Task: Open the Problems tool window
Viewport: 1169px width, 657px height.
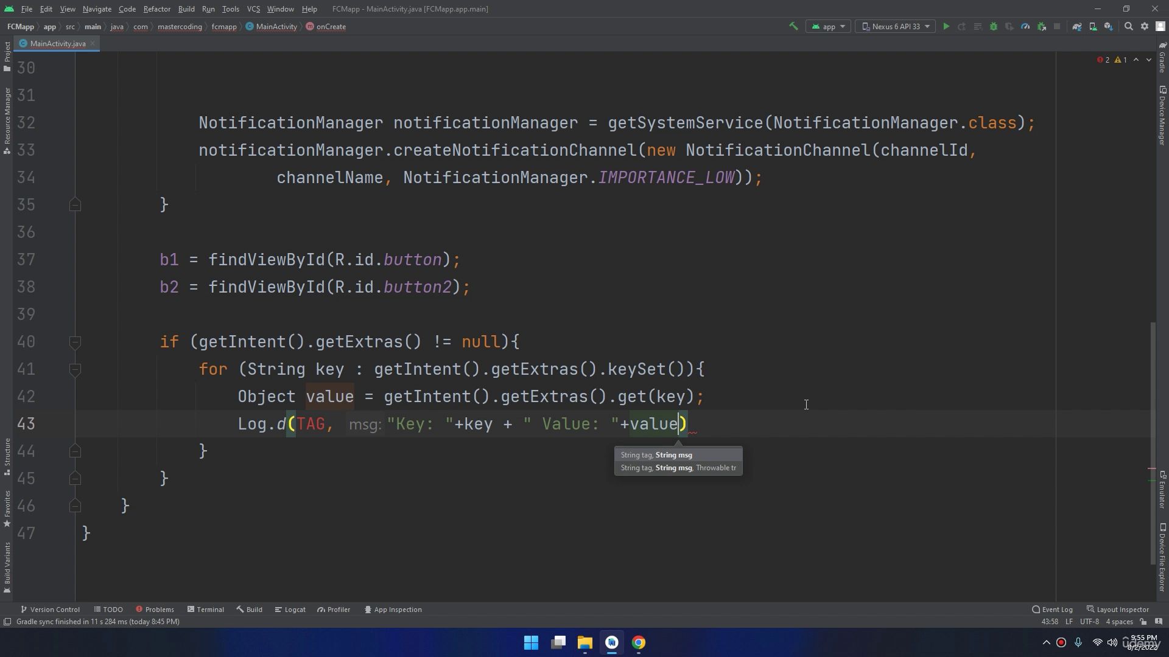Action: coord(155,610)
